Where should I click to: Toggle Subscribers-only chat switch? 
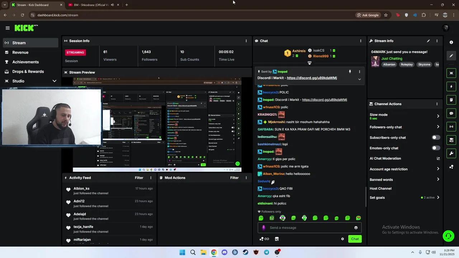point(436,138)
